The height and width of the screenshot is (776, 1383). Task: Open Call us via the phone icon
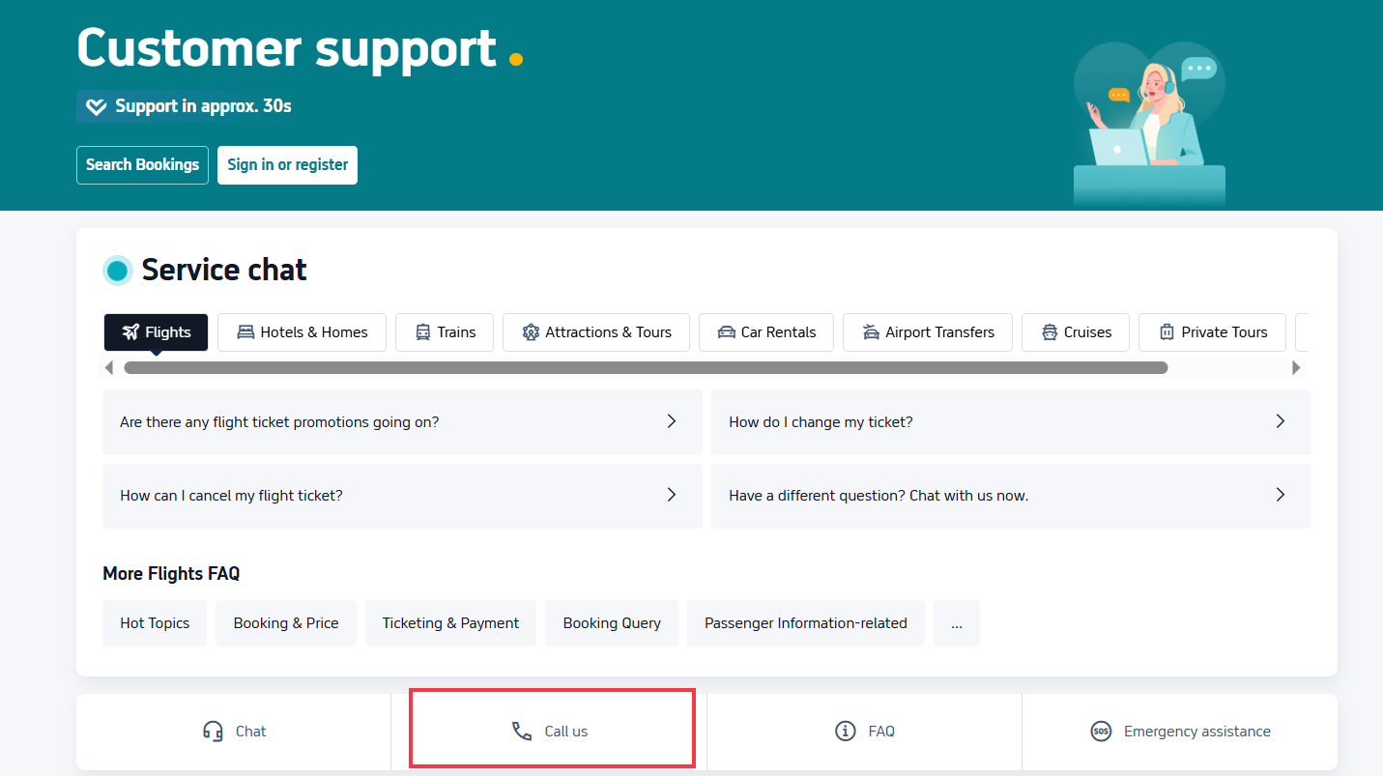[x=522, y=732]
